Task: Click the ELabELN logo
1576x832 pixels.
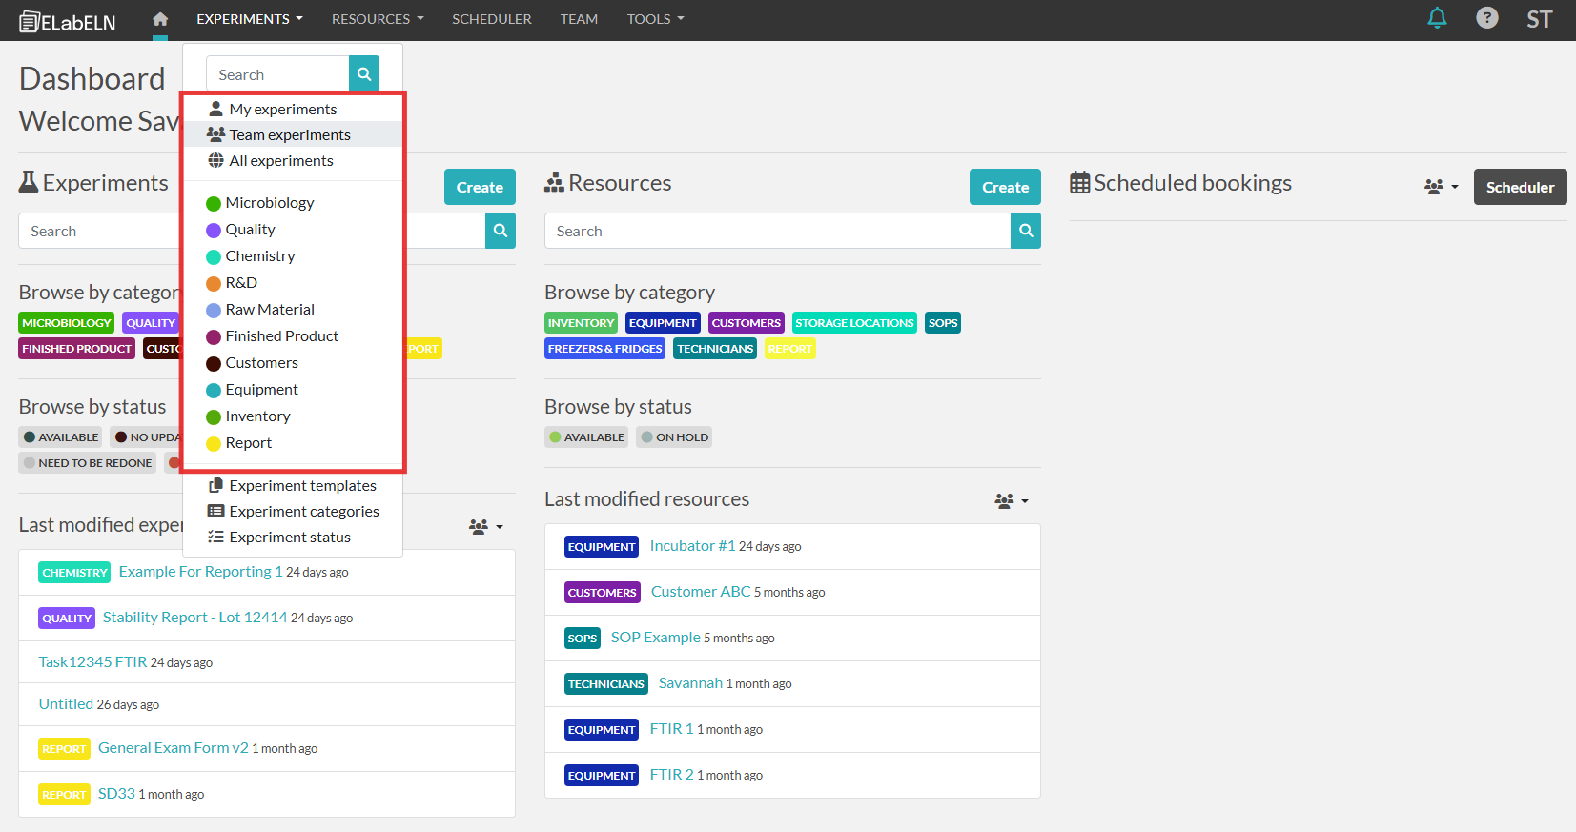Action: (x=68, y=21)
